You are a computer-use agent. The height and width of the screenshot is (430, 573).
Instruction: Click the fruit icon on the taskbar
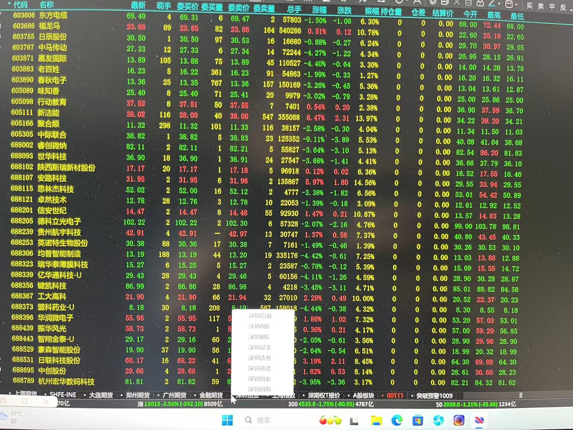pos(330,420)
